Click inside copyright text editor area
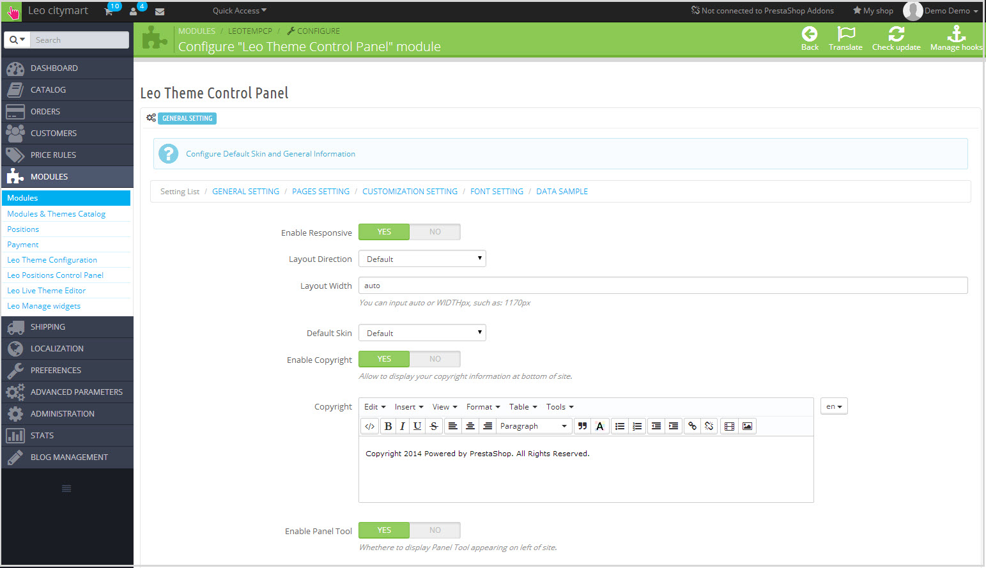Viewport: 986px width, 568px height. [586, 470]
